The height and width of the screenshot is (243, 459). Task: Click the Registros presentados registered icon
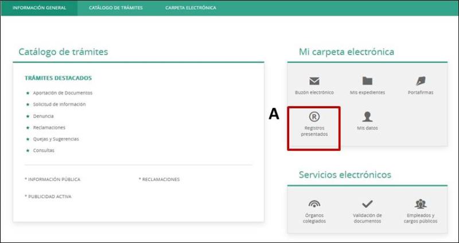point(314,117)
